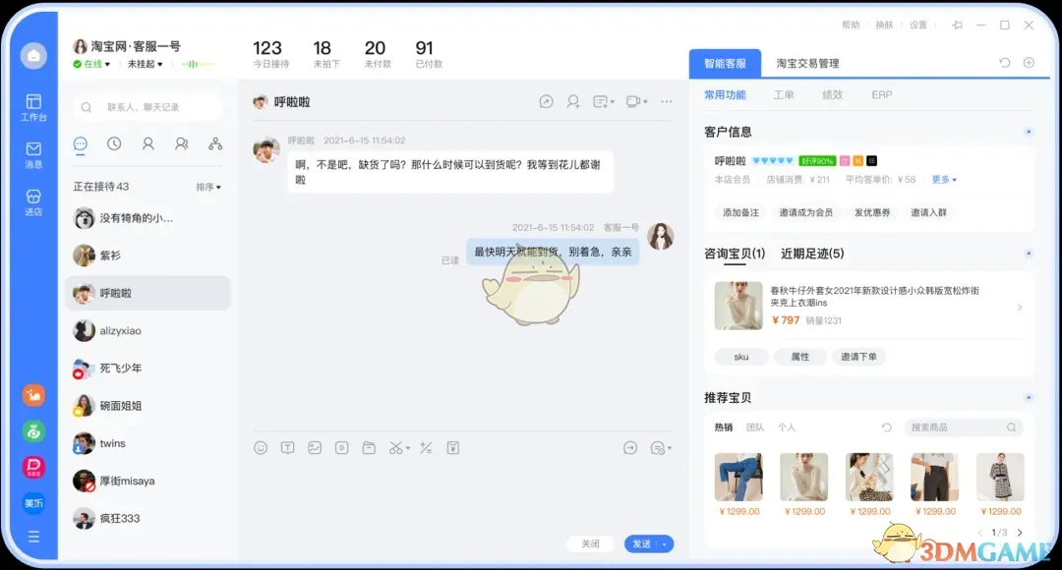1062x570 pixels.
Task: Open the screenshot scissors tool icon
Action: point(395,447)
